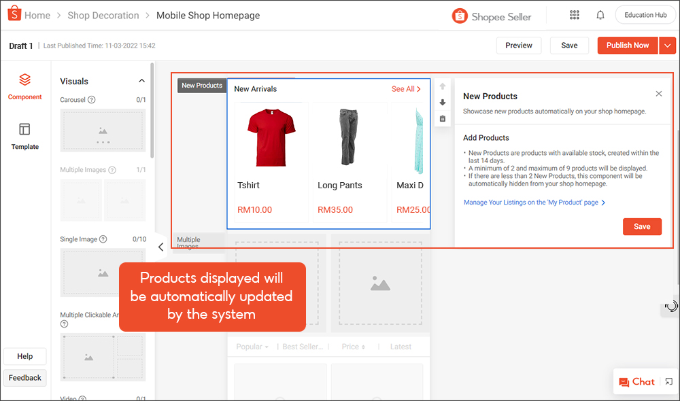
Task: Delete the component using the trash icon
Action: 442,118
